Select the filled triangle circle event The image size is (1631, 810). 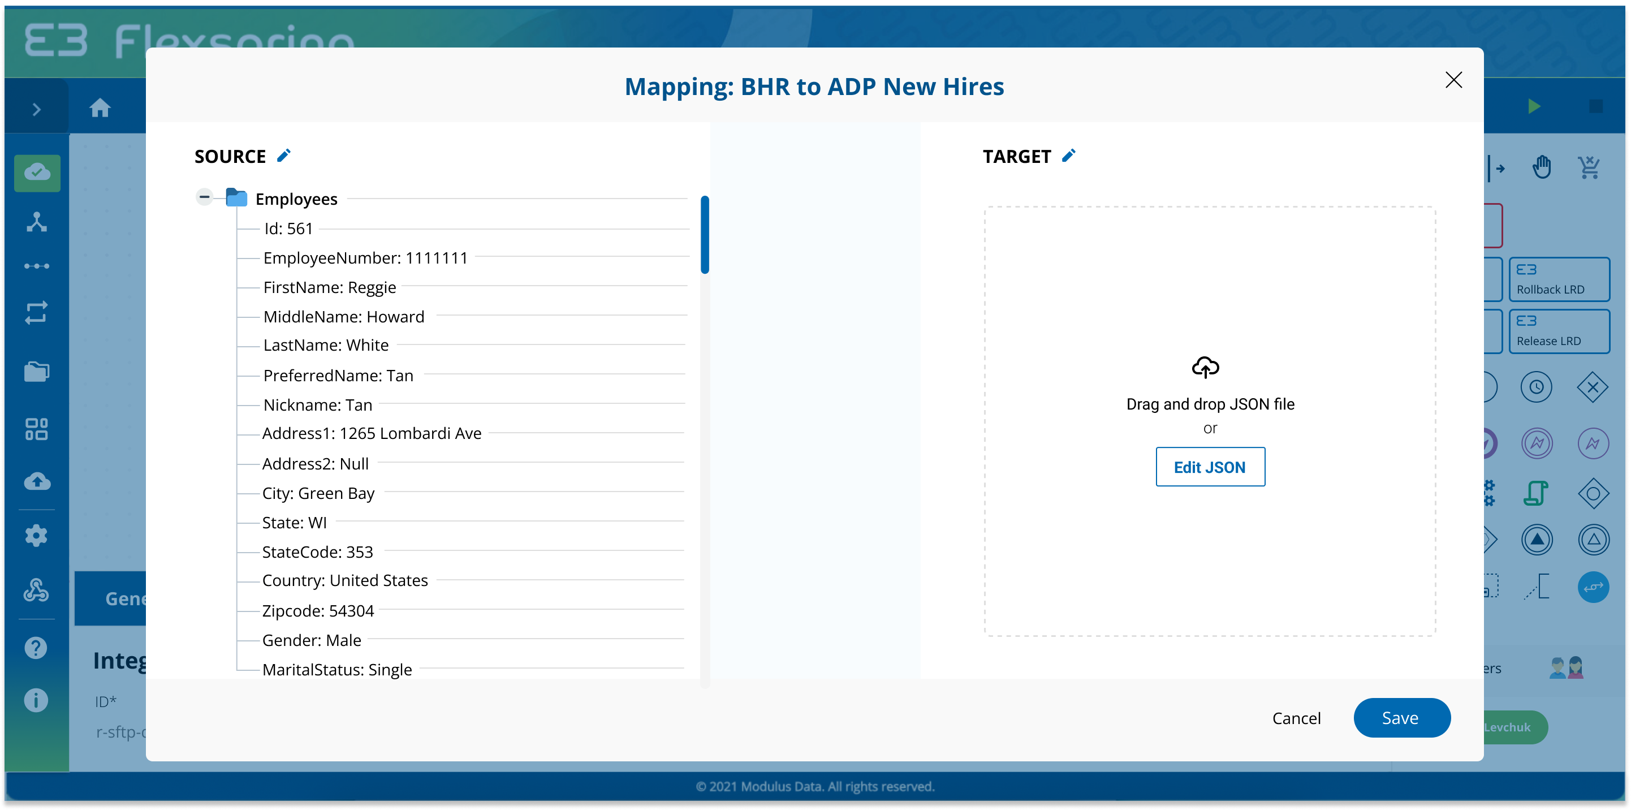[1537, 540]
